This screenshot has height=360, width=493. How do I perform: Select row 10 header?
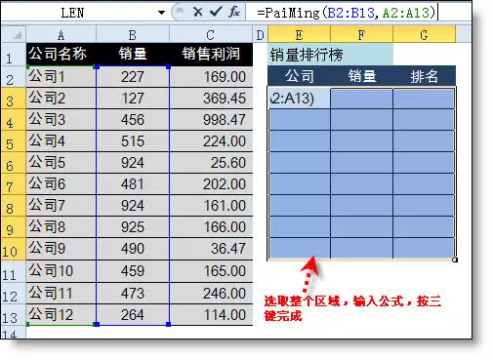click(x=13, y=249)
